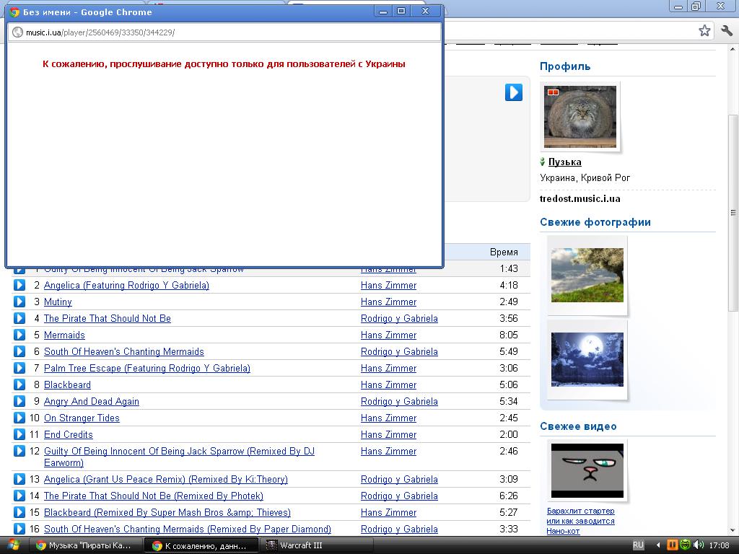Viewport: 739px width, 554px height.
Task: Click the Свежие фотографии heading
Action: point(595,222)
